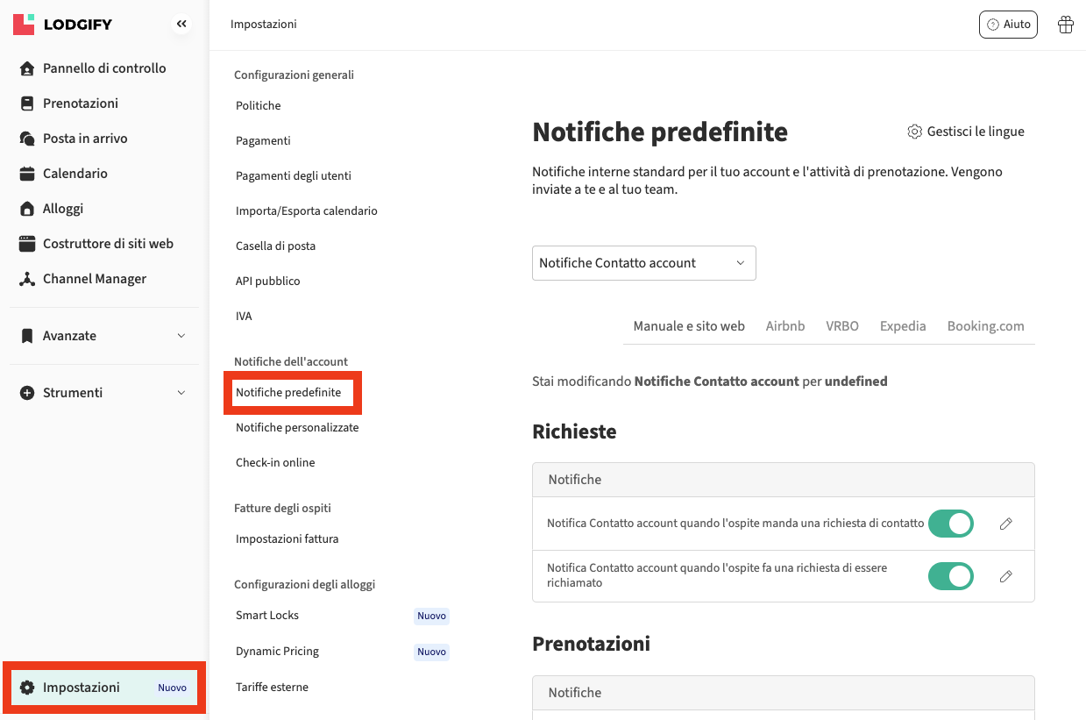Open Gestisci le lingue link
This screenshot has width=1086, height=720.
pyautogui.click(x=966, y=132)
